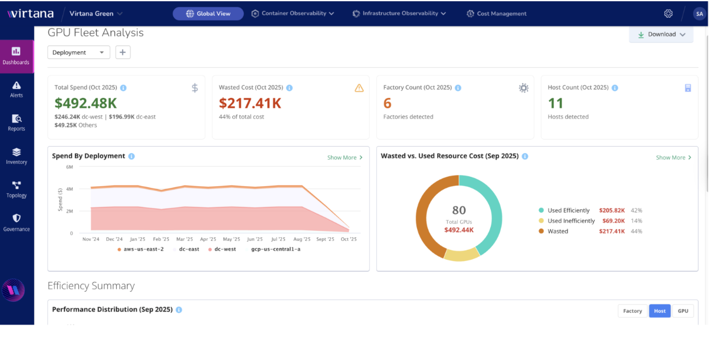Open Inventory from the sidebar

(17, 155)
